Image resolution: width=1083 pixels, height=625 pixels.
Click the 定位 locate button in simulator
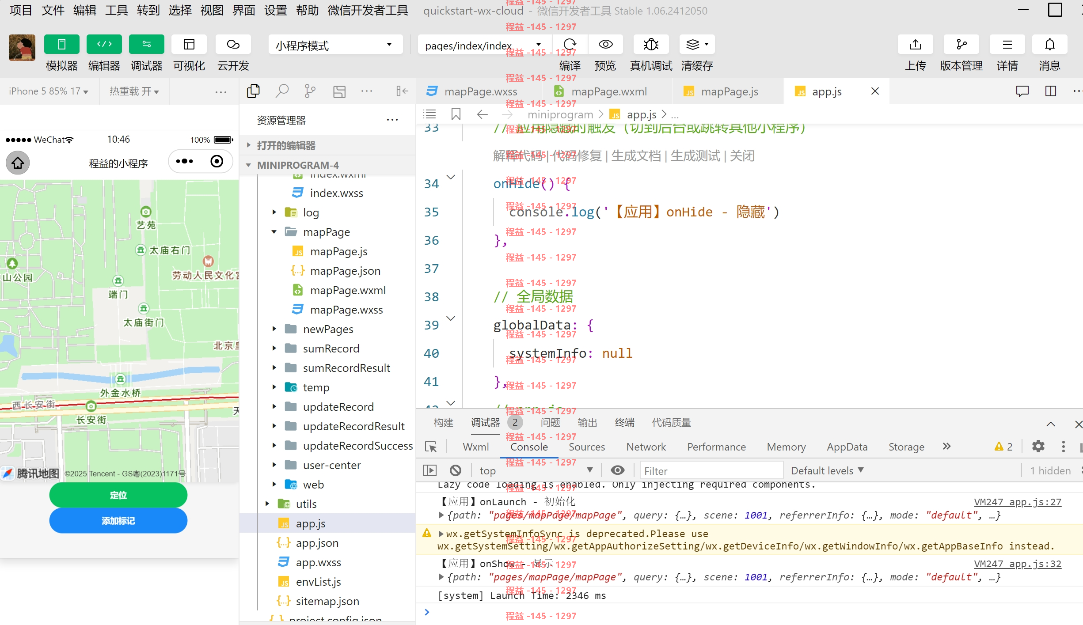tap(118, 495)
